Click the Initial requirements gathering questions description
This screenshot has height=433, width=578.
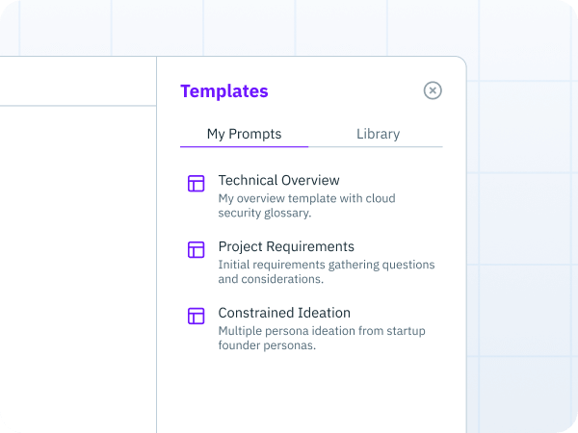pos(327,271)
